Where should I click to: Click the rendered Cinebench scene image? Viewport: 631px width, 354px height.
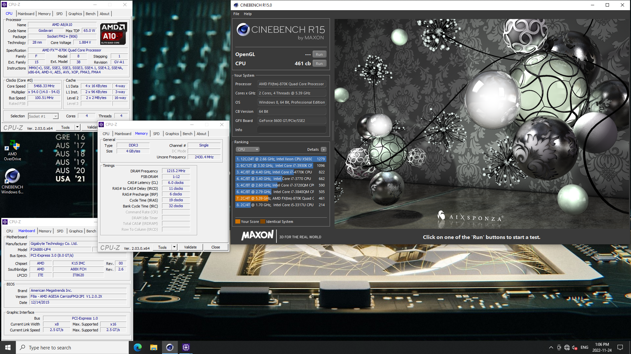coord(481,124)
